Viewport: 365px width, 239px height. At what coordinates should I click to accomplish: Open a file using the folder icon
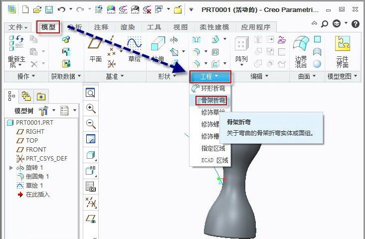coord(37,9)
